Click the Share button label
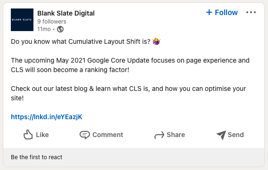Image resolution: width=268 pixels, height=170 pixels. tap(176, 135)
